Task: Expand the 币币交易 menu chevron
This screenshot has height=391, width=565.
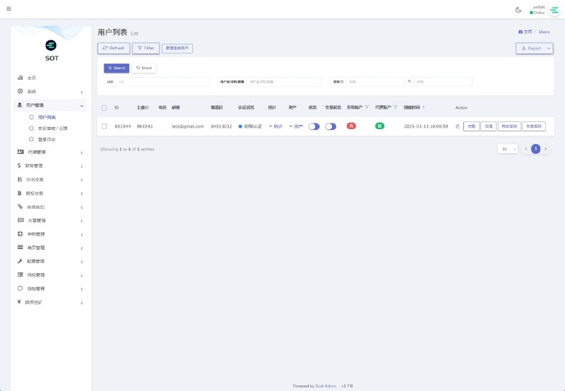Action: [x=82, y=180]
